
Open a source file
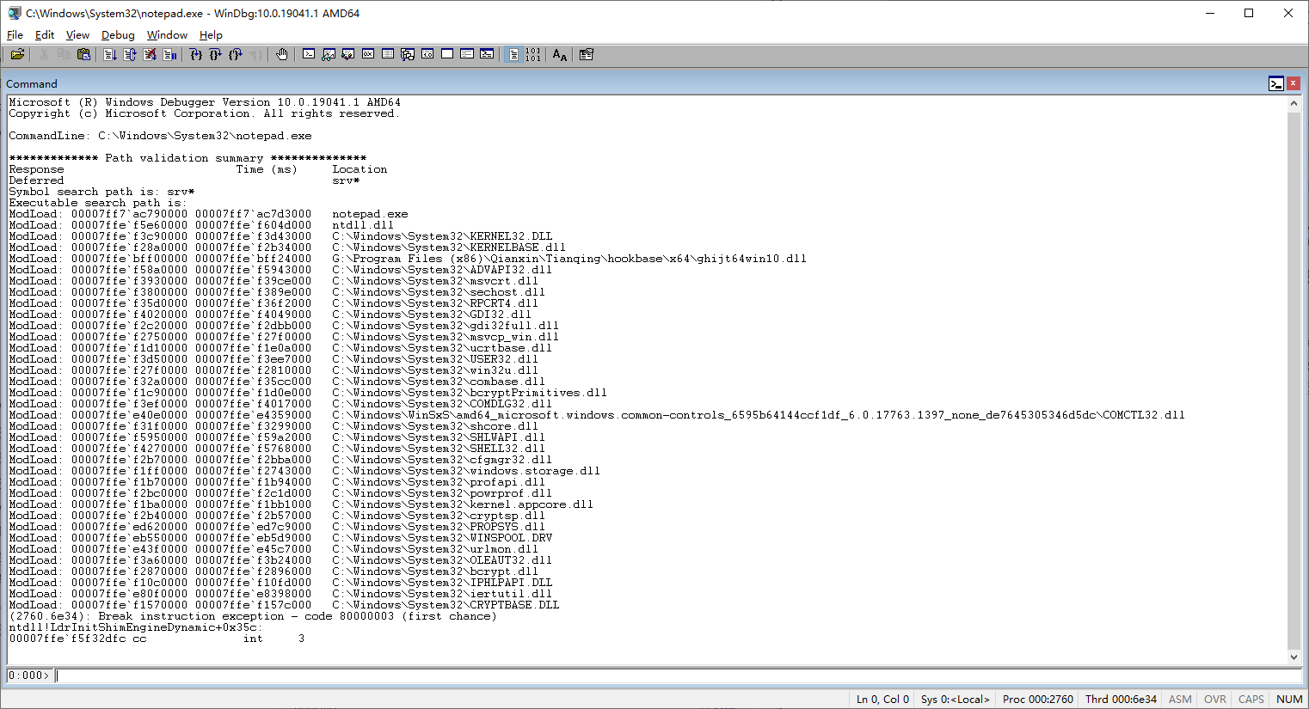pyautogui.click(x=17, y=54)
